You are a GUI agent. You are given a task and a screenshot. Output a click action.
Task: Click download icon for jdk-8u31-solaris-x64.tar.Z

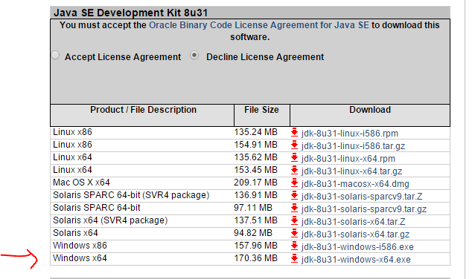click(x=294, y=221)
